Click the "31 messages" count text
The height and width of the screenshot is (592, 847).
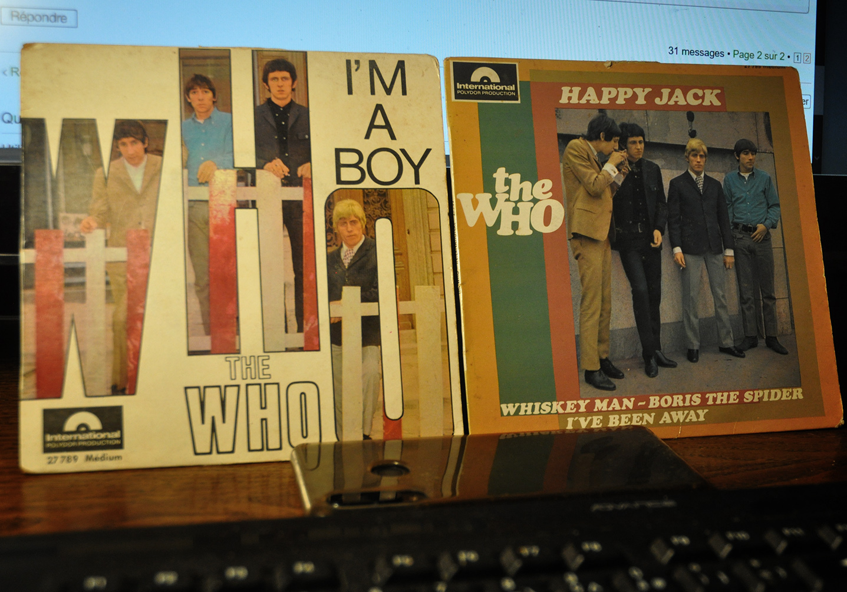click(696, 52)
